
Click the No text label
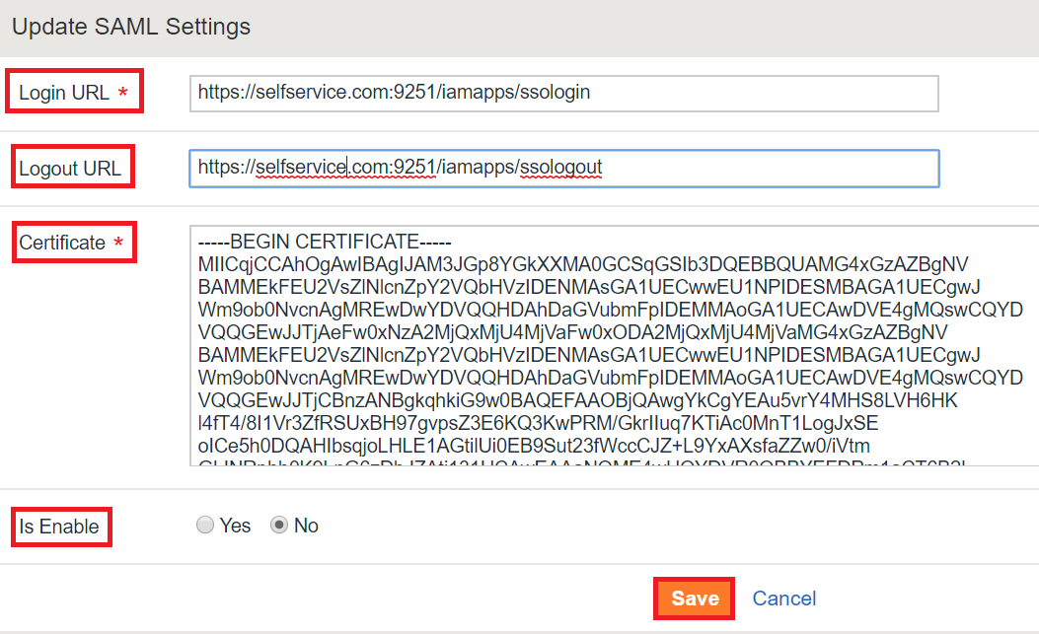point(306,526)
